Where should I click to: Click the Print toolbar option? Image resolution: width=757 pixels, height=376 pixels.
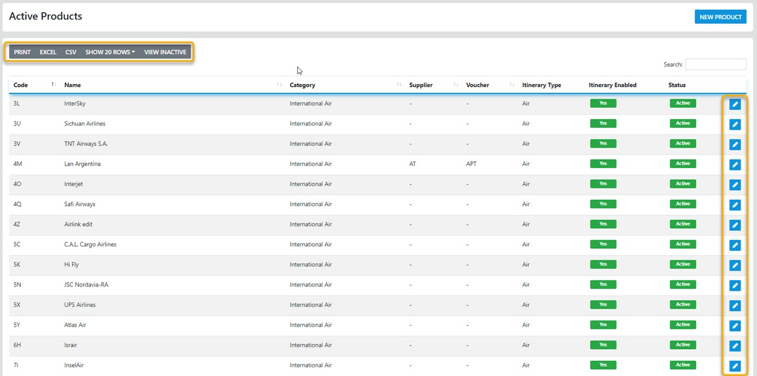tap(22, 52)
